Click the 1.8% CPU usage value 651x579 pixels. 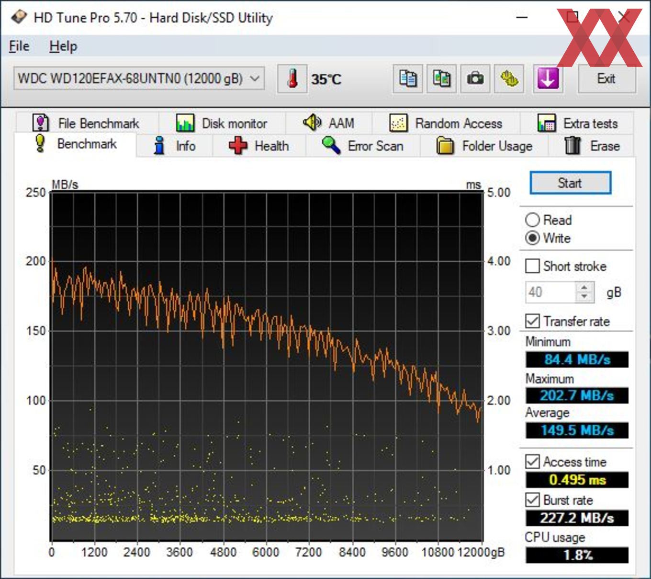(577, 555)
